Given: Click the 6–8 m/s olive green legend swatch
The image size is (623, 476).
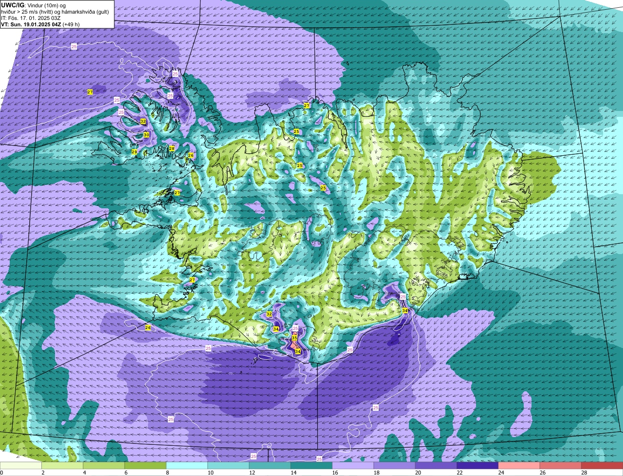Looking at the screenshot, I should 146,465.
